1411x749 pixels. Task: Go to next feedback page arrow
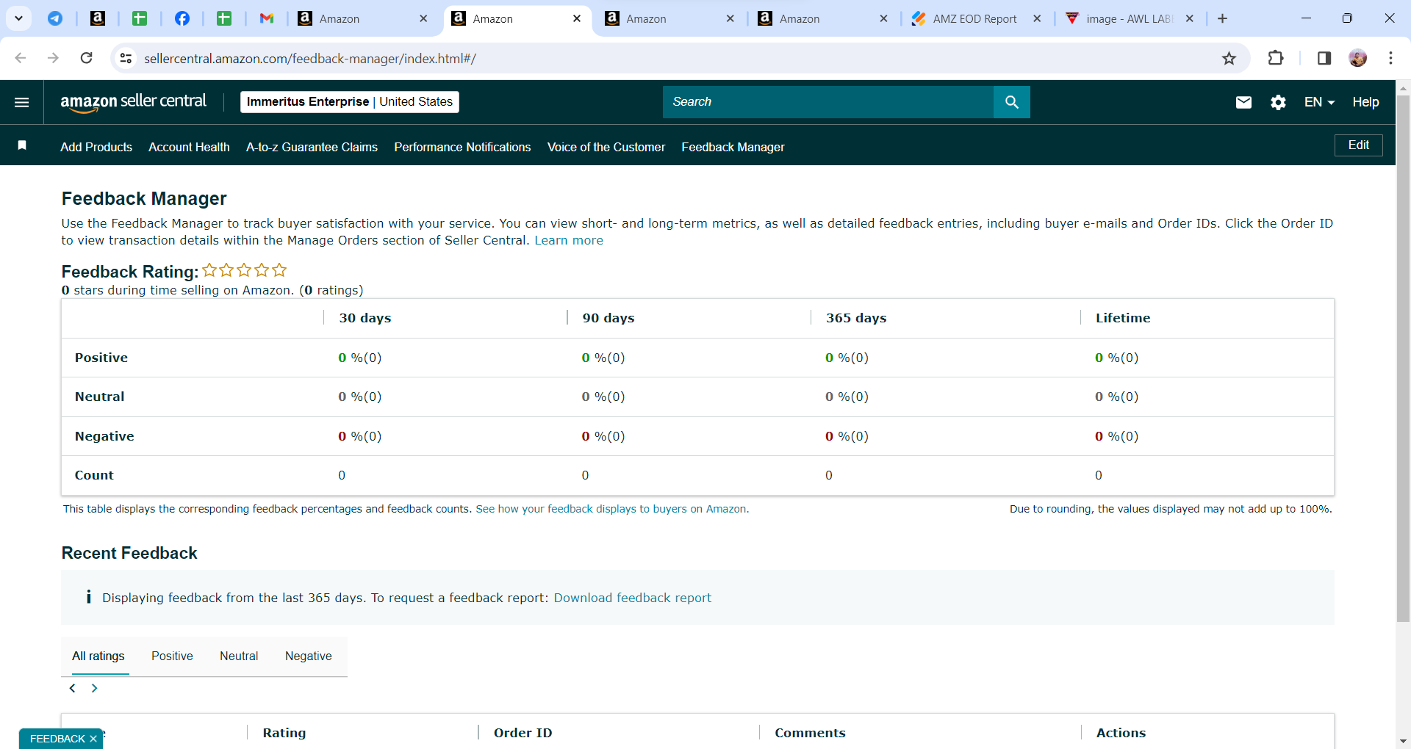tap(94, 688)
